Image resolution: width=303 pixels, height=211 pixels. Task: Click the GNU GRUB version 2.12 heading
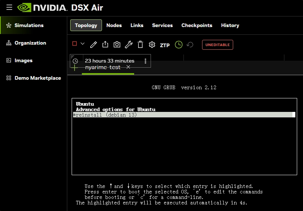(184, 88)
